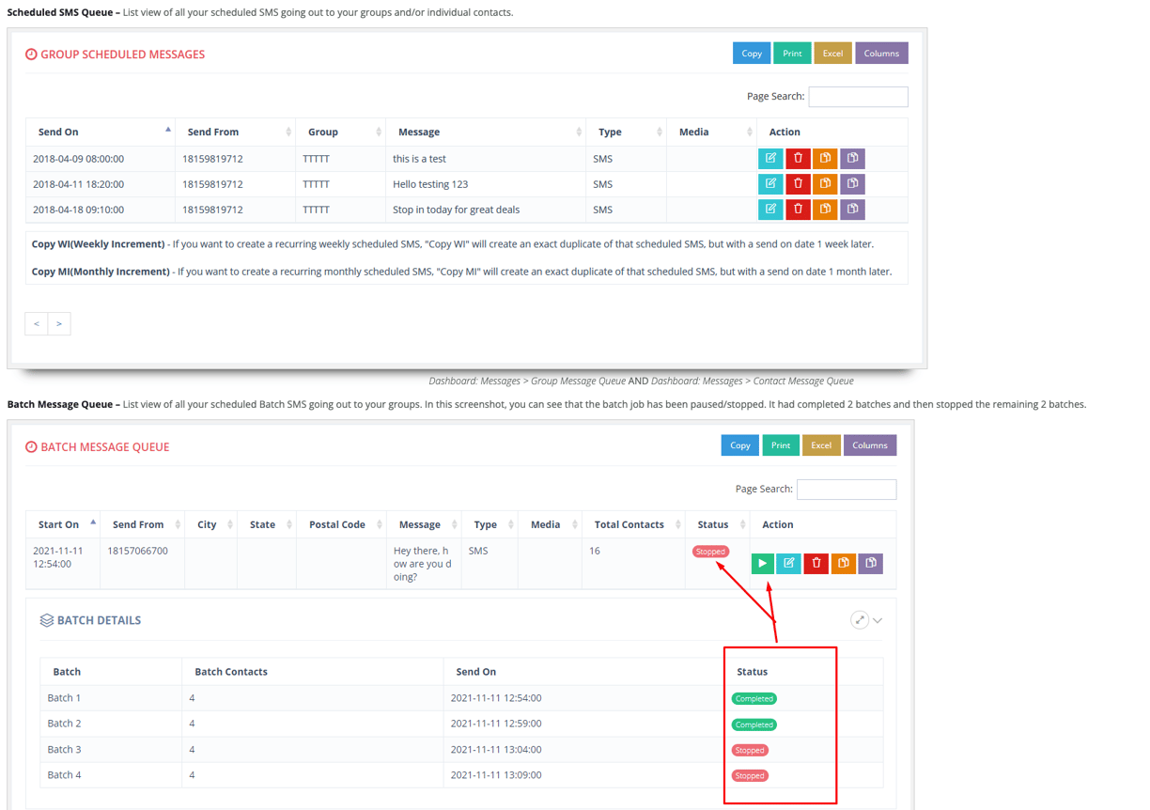The height and width of the screenshot is (810, 1150).
Task: Sort batch queue by Status column
Action: [718, 524]
